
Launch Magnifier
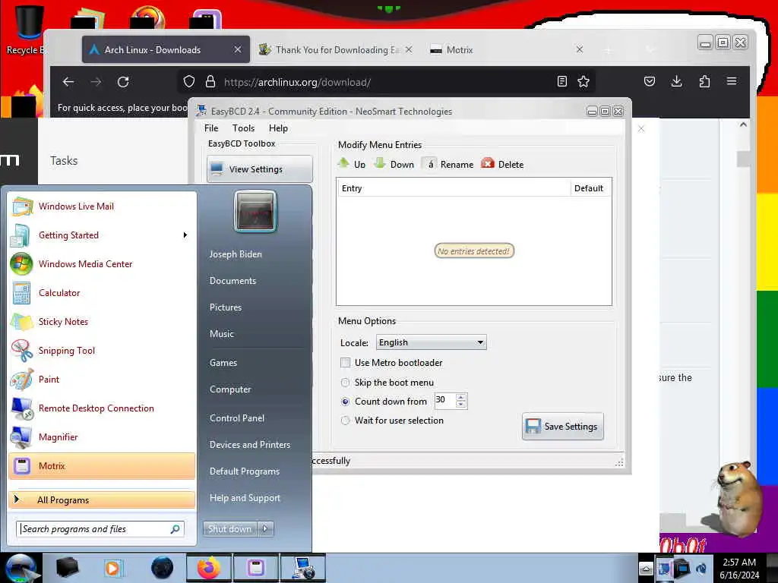tap(102, 436)
